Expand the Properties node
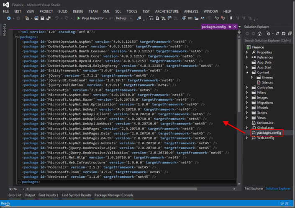The height and width of the screenshot is (208, 295). [x=247, y=52]
